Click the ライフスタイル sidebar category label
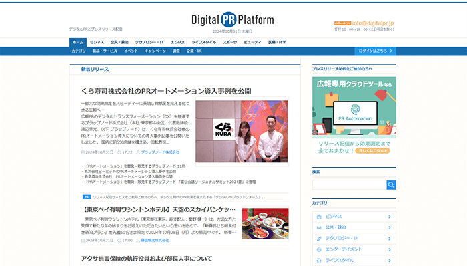The height and width of the screenshot is (266, 467). 340,261
